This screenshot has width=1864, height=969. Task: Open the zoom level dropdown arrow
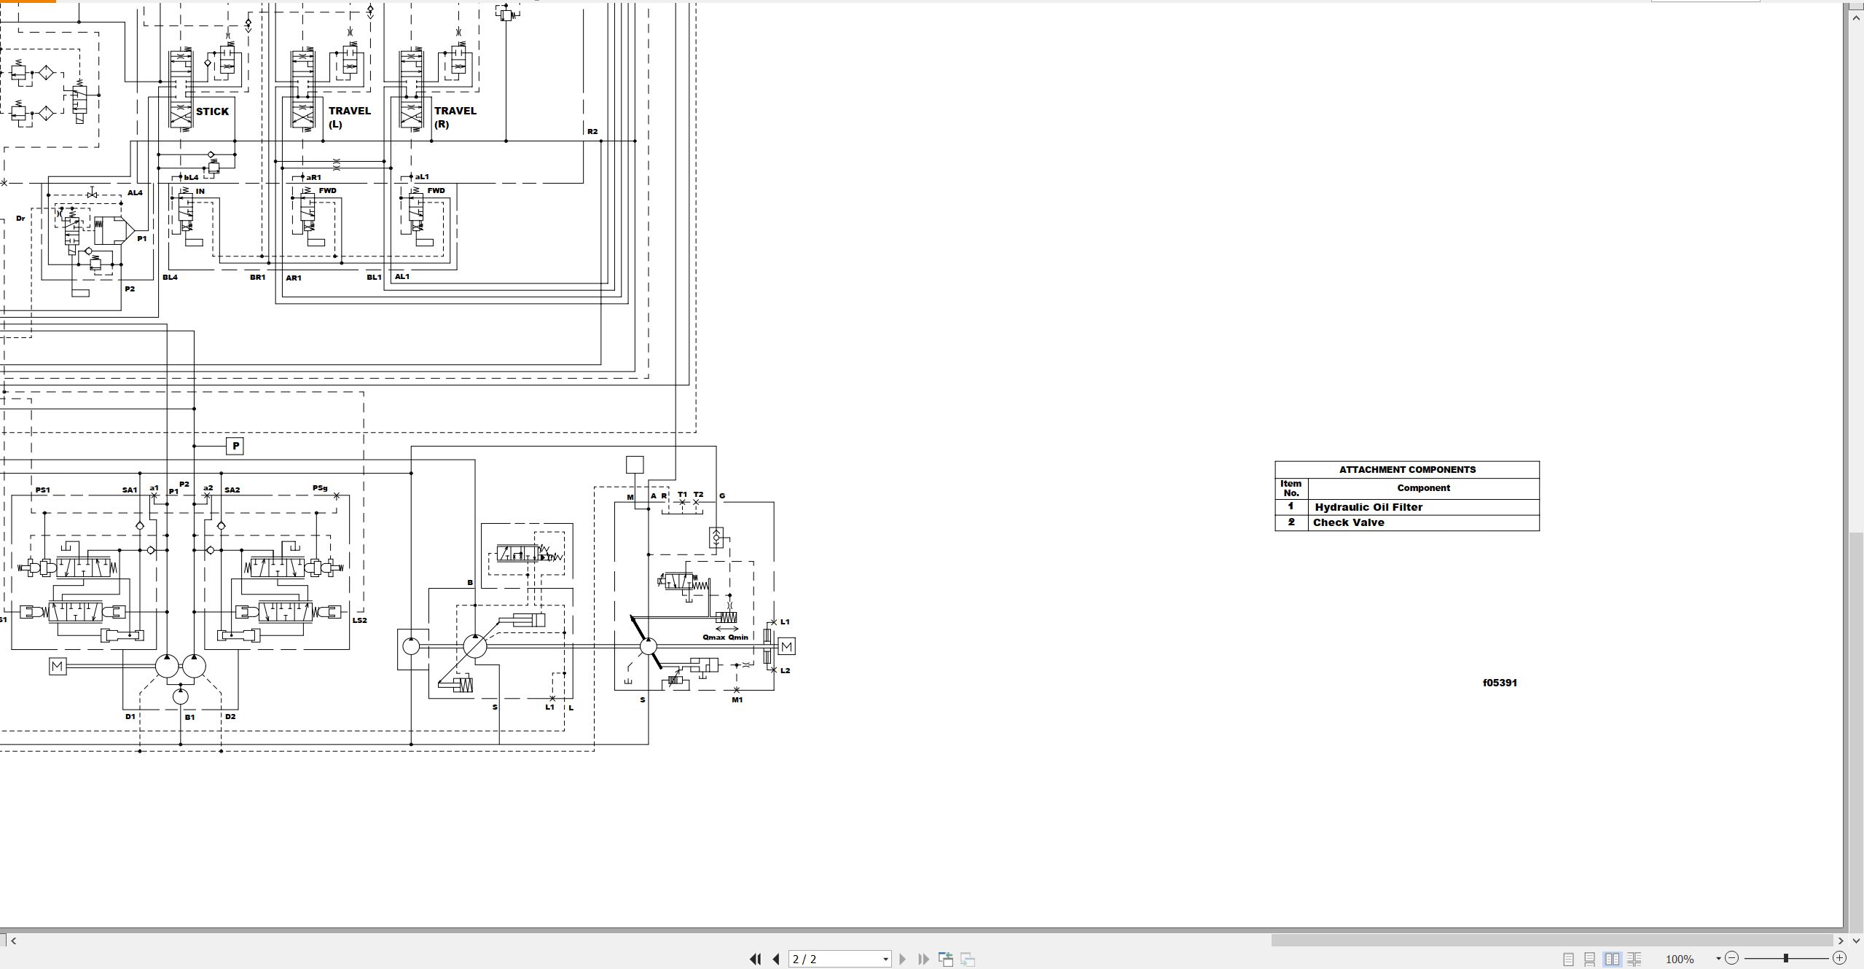[x=1718, y=959]
